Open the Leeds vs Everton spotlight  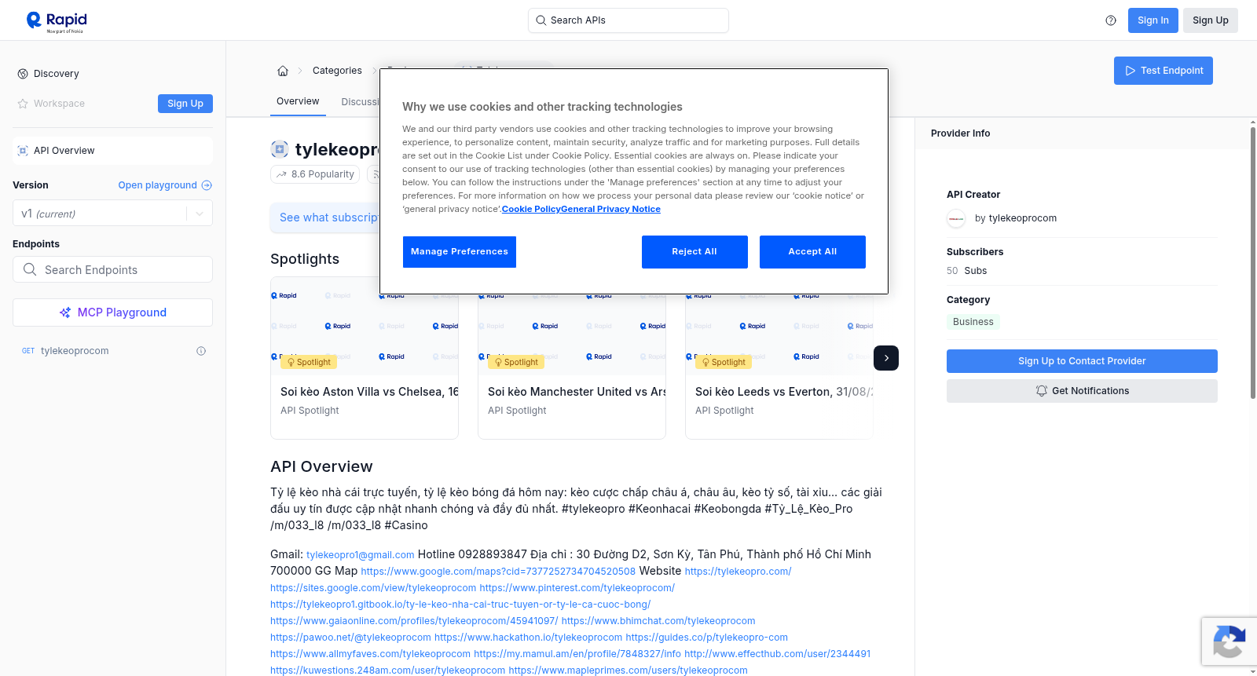pos(779,358)
